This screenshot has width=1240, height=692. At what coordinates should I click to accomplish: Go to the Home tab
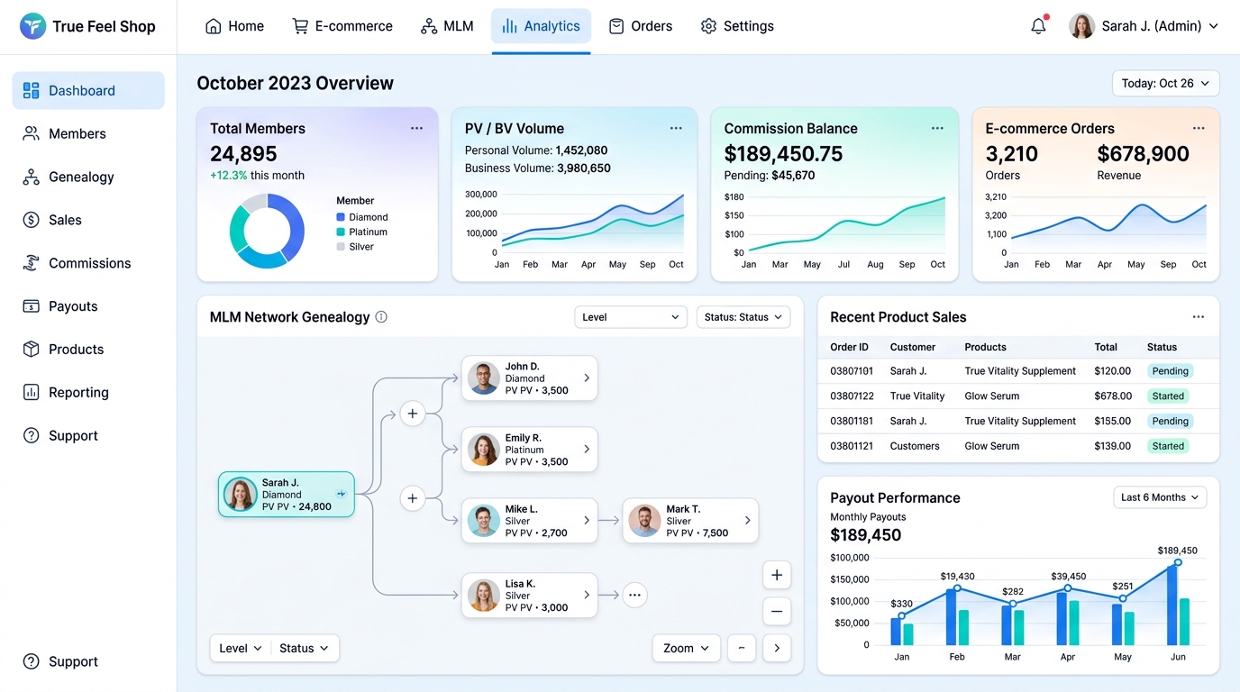pyautogui.click(x=234, y=26)
